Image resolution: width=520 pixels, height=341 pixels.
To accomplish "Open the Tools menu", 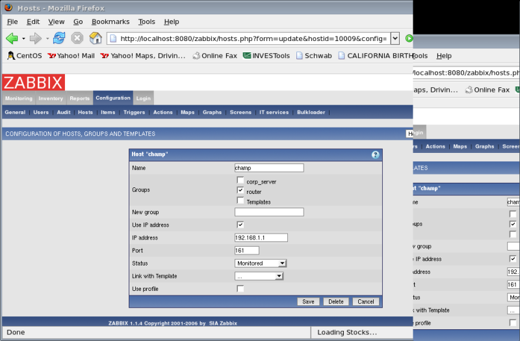I will [x=147, y=21].
